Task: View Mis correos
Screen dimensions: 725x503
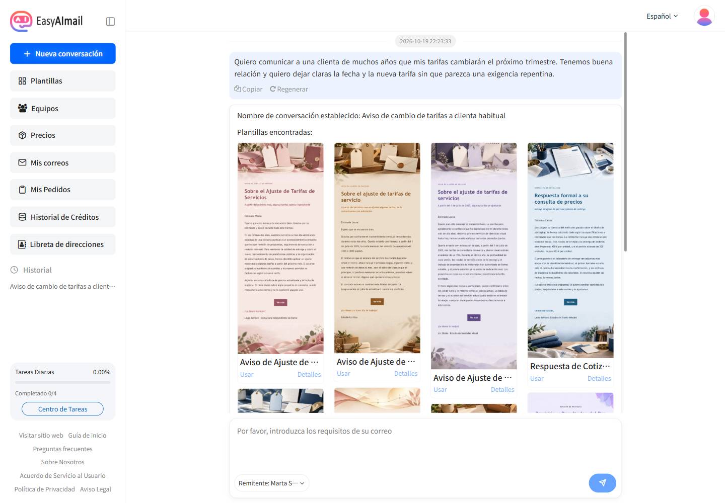Action: (63, 162)
